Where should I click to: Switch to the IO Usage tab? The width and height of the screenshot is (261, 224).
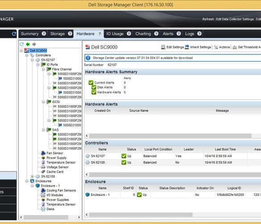115,34
